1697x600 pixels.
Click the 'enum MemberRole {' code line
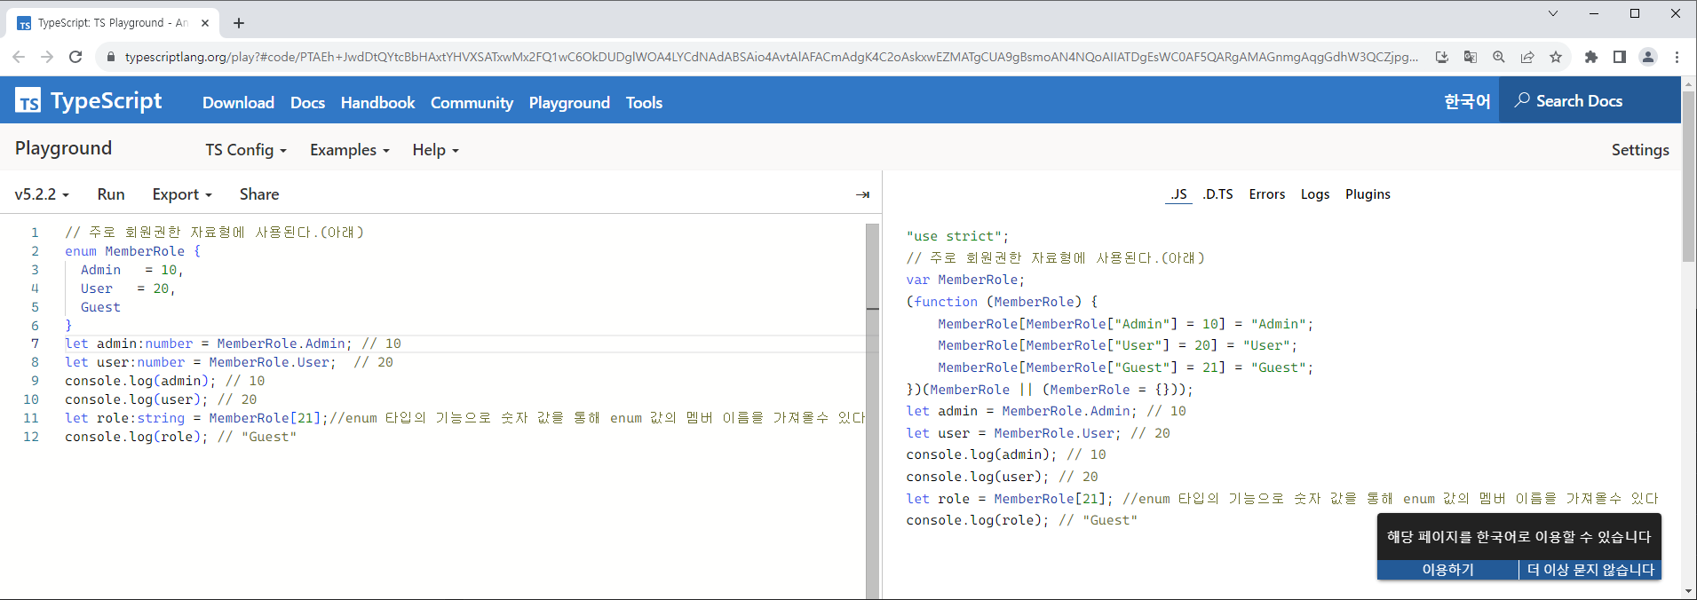click(132, 251)
